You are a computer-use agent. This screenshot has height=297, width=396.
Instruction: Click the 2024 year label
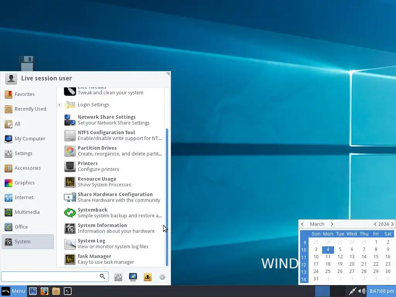click(383, 224)
